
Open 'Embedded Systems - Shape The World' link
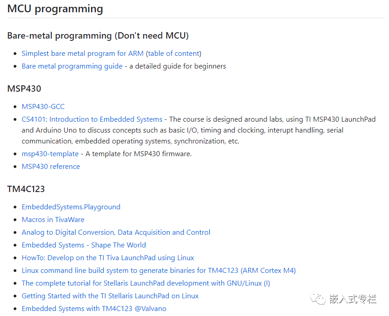point(84,245)
